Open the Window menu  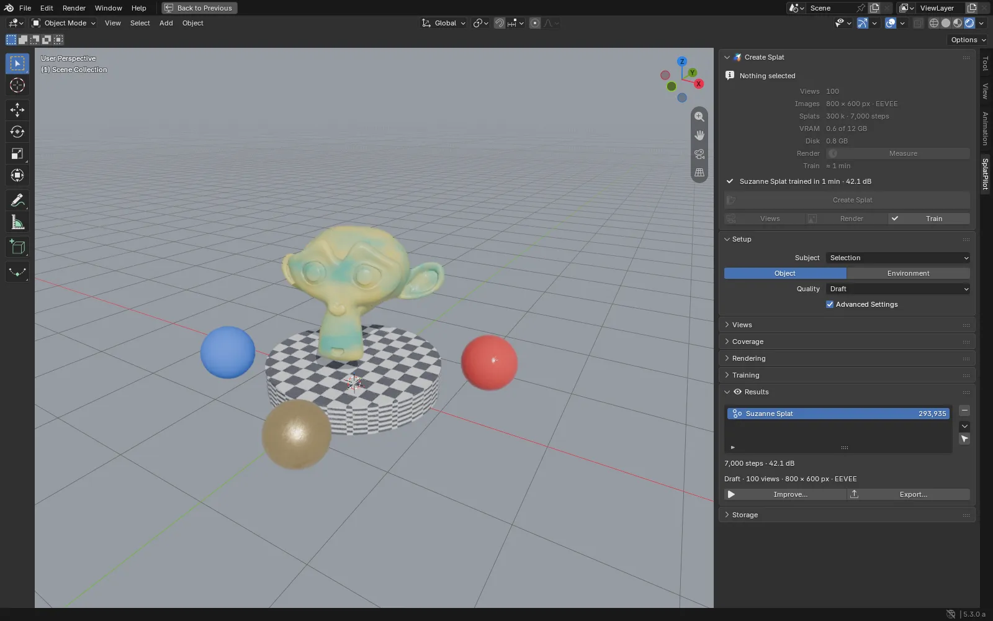(x=109, y=8)
